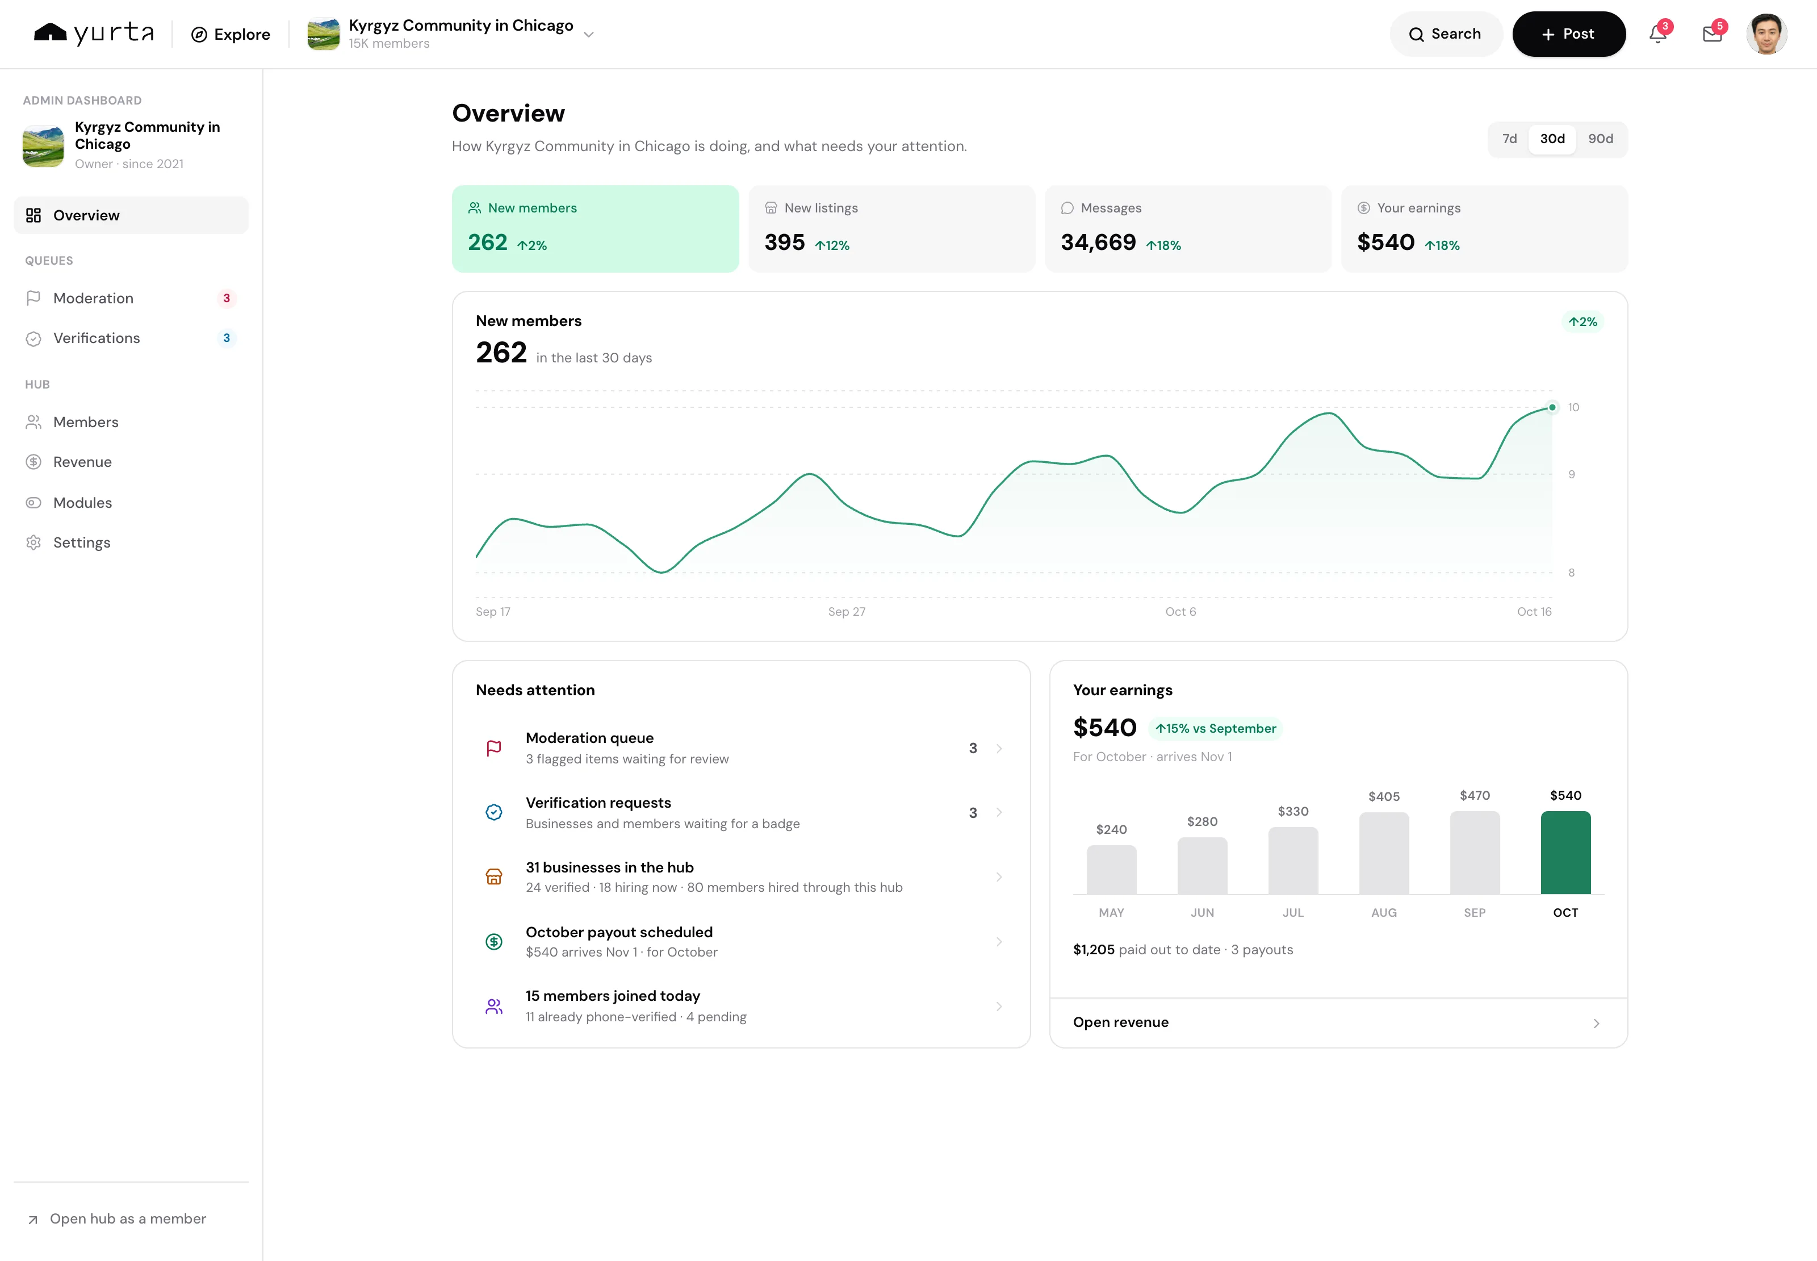Click the green OCT earnings bar
The width and height of the screenshot is (1817, 1261).
(x=1565, y=853)
